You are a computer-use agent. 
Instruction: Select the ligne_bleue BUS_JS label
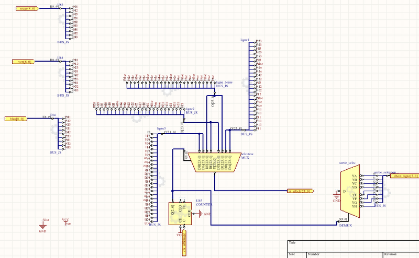click(x=223, y=84)
